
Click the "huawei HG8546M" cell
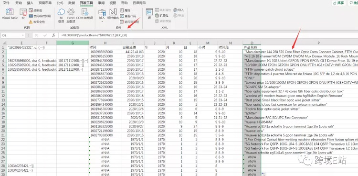pyautogui.click(x=252, y=122)
